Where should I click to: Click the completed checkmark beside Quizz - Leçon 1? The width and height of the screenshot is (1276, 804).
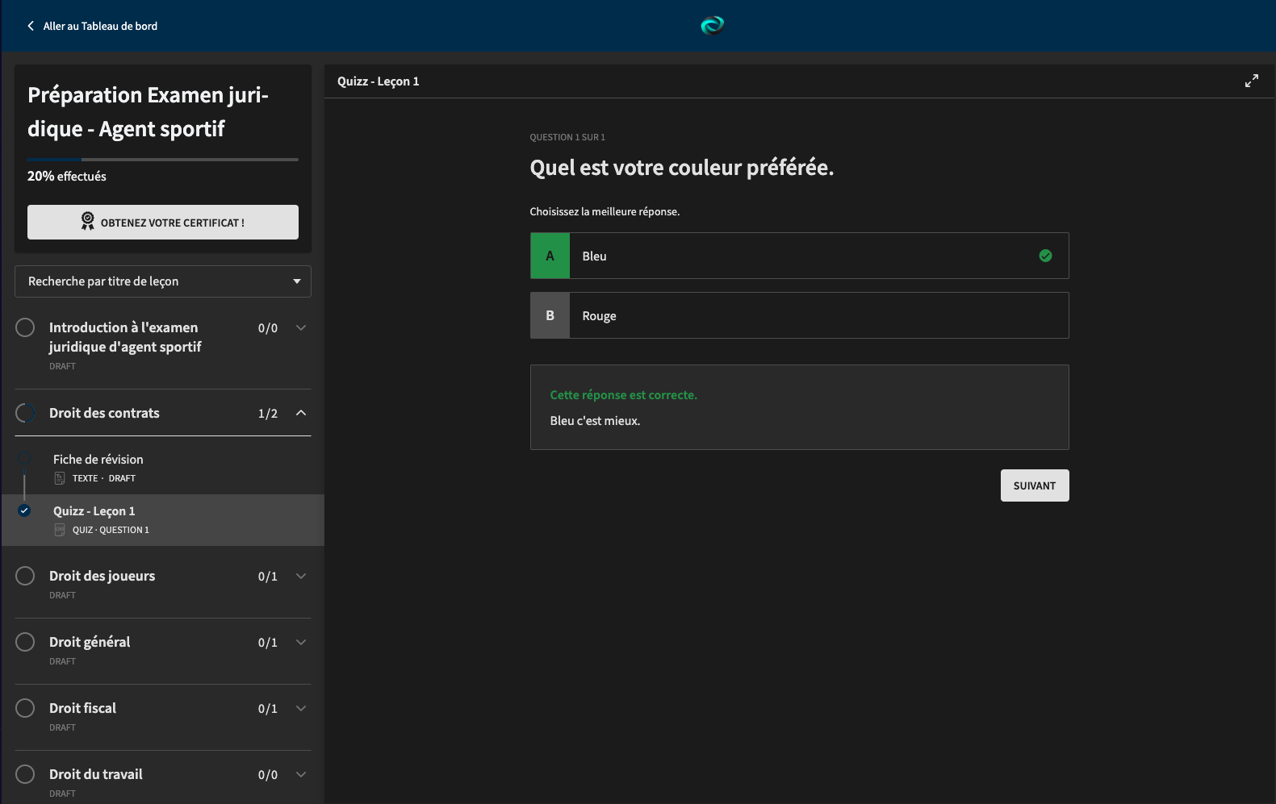tap(24, 510)
